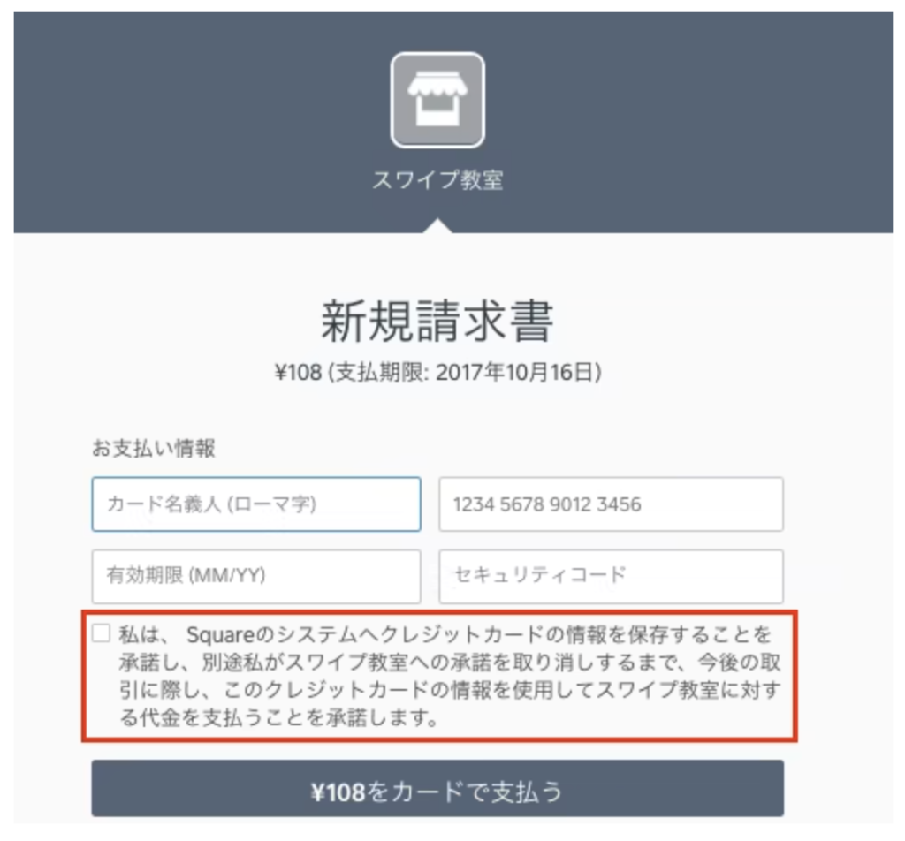Click the セキュリティコード input field

click(x=611, y=576)
